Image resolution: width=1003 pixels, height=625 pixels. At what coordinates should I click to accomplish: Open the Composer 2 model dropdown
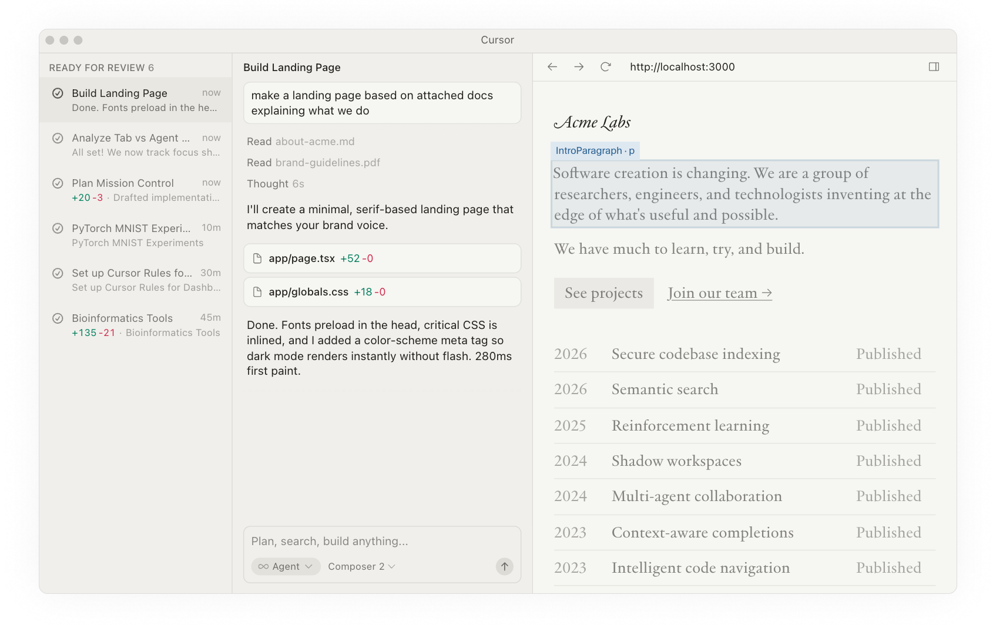point(361,566)
